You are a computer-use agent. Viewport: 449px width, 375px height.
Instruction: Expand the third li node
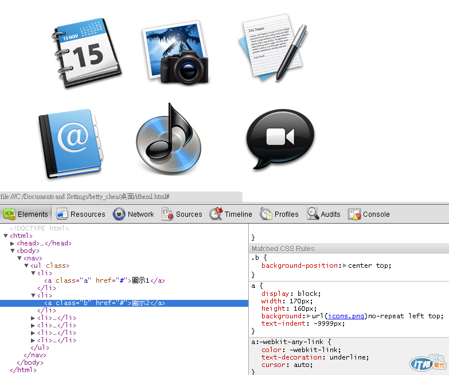pyautogui.click(x=33, y=318)
